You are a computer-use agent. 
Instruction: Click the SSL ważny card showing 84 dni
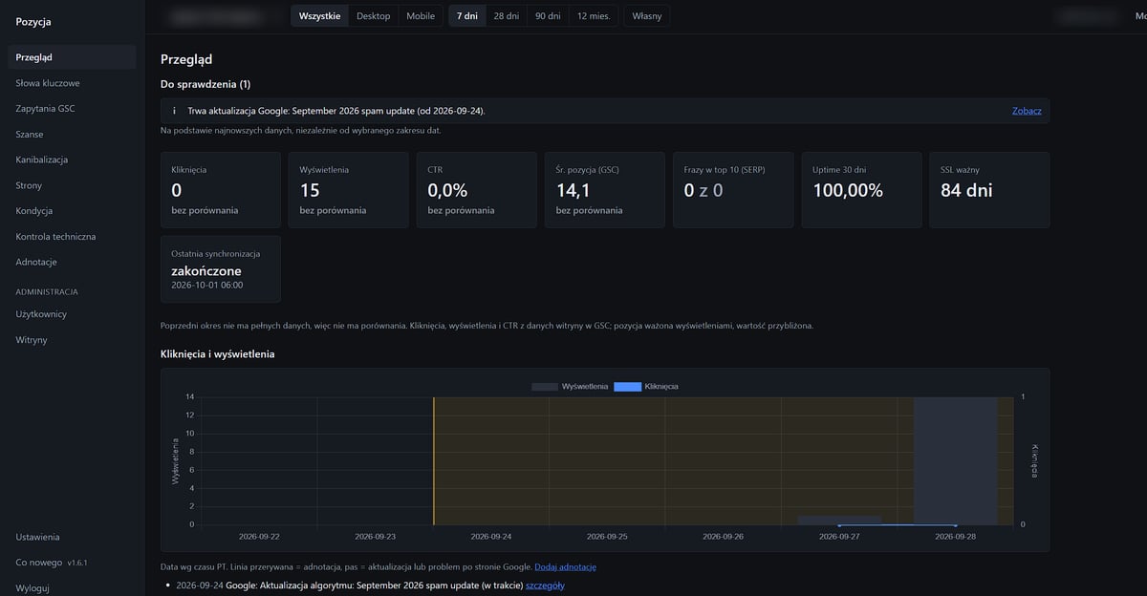coord(989,190)
